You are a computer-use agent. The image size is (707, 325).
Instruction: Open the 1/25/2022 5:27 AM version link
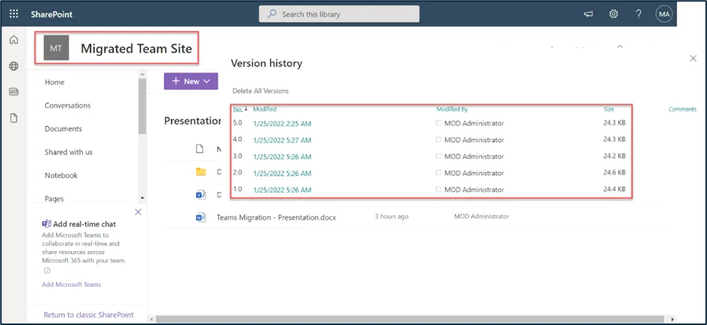282,140
